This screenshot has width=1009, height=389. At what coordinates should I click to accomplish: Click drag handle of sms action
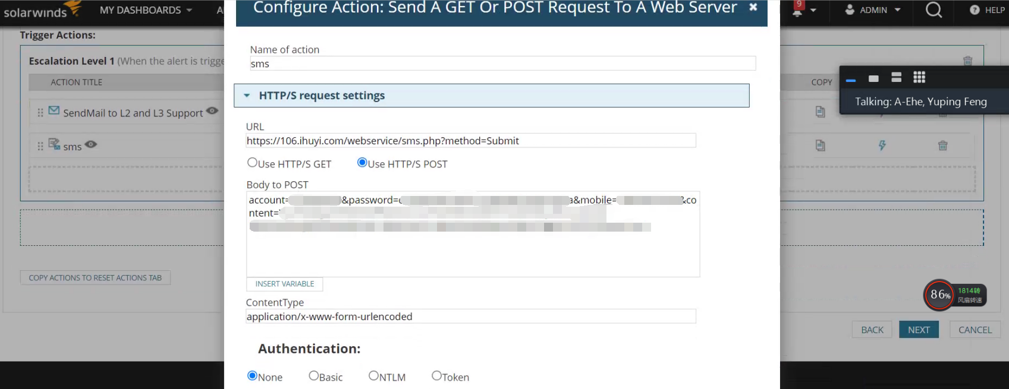40,146
